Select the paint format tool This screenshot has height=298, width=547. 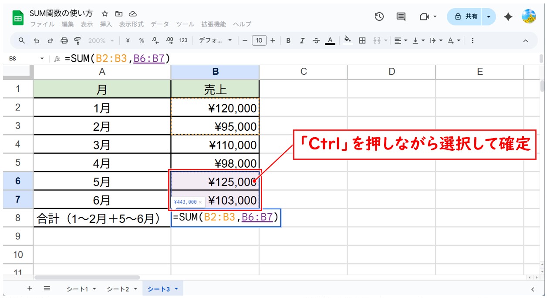[x=78, y=40]
